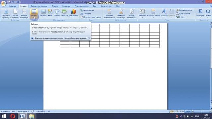Viewport: 212px width, 119px height.
Task: Expand the Надпись text box gallery
Action: pos(142,14)
